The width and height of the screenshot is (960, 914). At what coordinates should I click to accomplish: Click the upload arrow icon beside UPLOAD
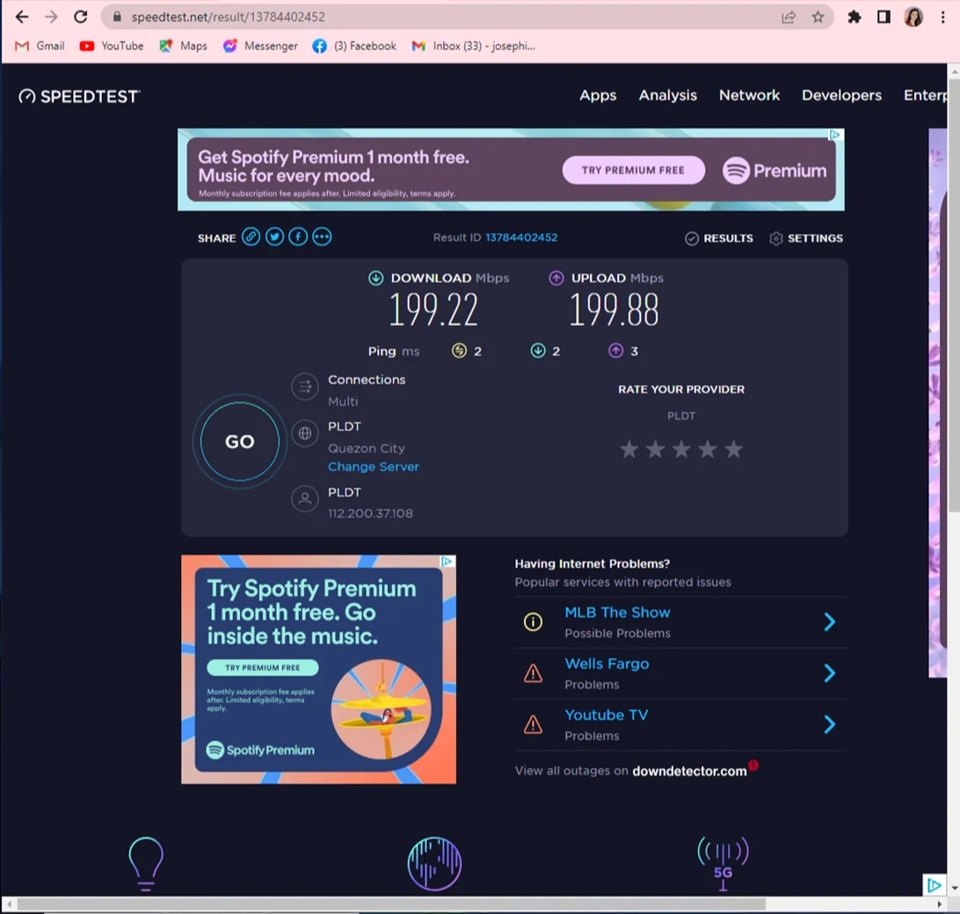coord(556,278)
